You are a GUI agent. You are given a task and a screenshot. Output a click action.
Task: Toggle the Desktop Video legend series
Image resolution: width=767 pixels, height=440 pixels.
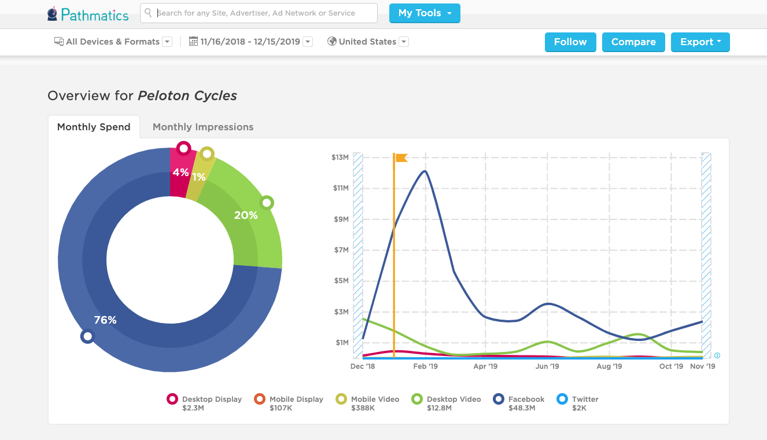[x=447, y=403]
